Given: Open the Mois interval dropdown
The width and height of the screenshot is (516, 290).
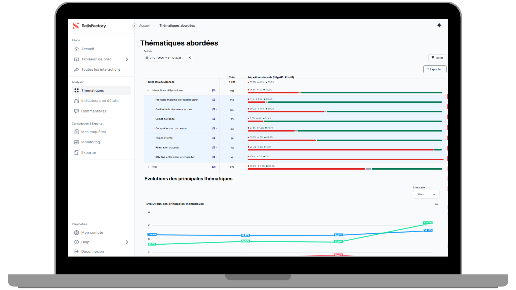Looking at the screenshot, I should point(426,194).
